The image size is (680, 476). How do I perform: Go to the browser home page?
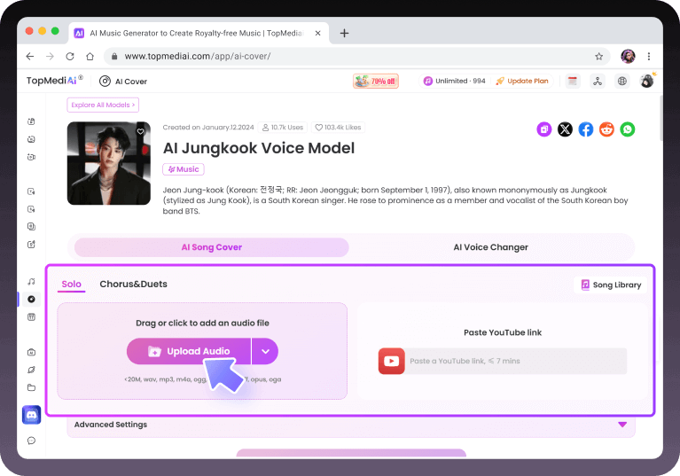pyautogui.click(x=90, y=57)
